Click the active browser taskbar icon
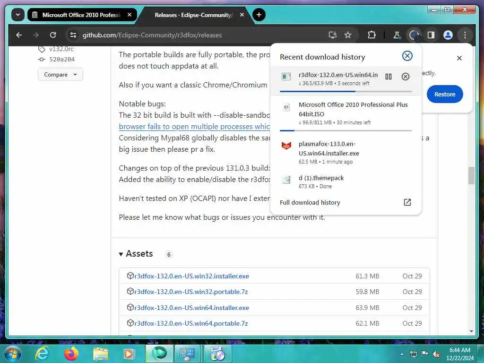The height and width of the screenshot is (363, 484). point(159,354)
